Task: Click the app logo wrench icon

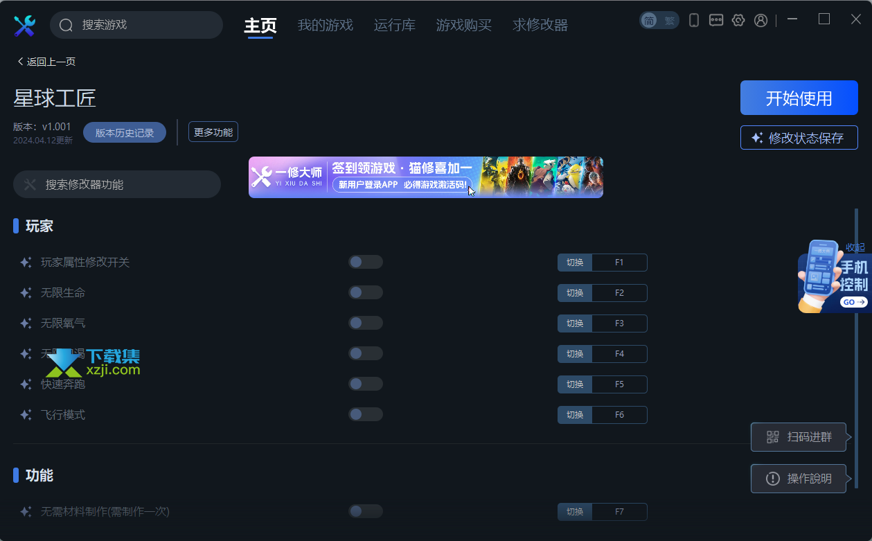Action: 24,26
